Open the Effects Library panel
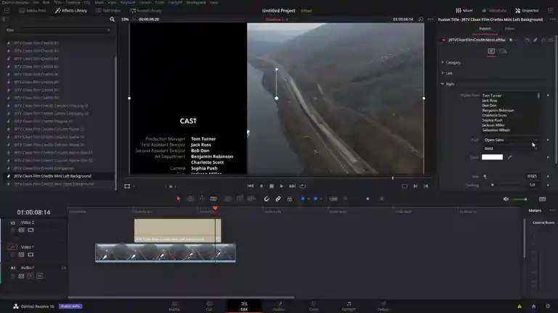Viewport: 558px width, 313px height. click(x=71, y=11)
